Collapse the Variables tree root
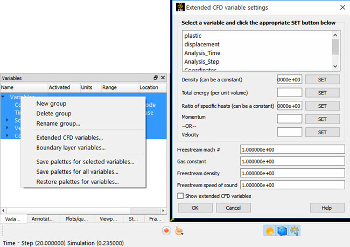Image resolution: width=350 pixels, height=247 pixels. click(x=3, y=97)
